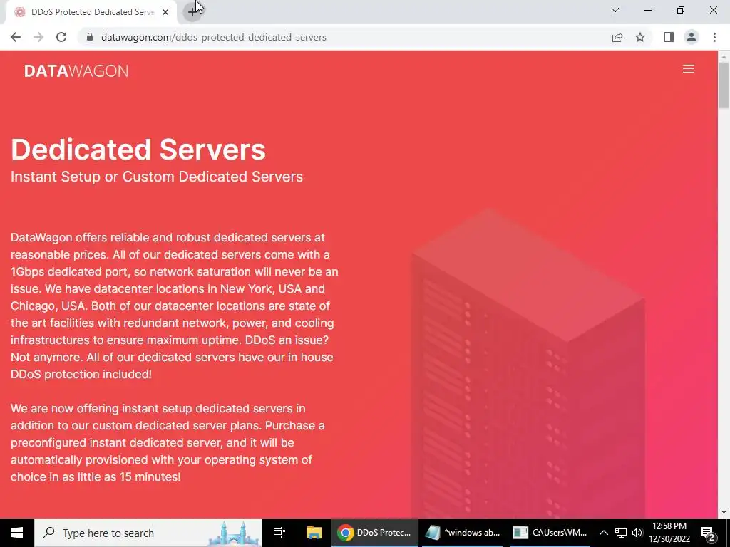Expand the tab search dropdown arrow
The height and width of the screenshot is (547, 730).
click(x=615, y=10)
